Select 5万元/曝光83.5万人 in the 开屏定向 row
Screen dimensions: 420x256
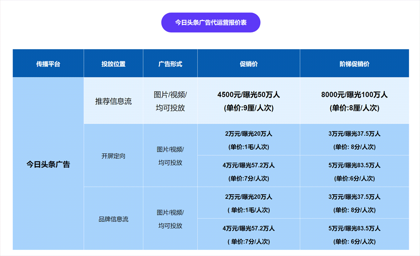[x=354, y=171]
